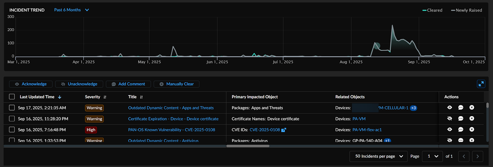Sort by Last Updated Time arrow
Screen dimensions: 493x167
pyautogui.click(x=60, y=97)
